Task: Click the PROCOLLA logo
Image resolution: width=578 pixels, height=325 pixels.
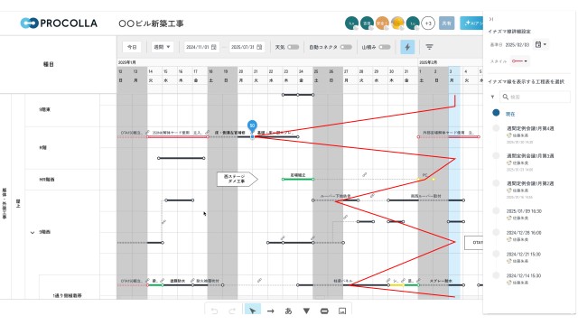Action: pos(59,23)
